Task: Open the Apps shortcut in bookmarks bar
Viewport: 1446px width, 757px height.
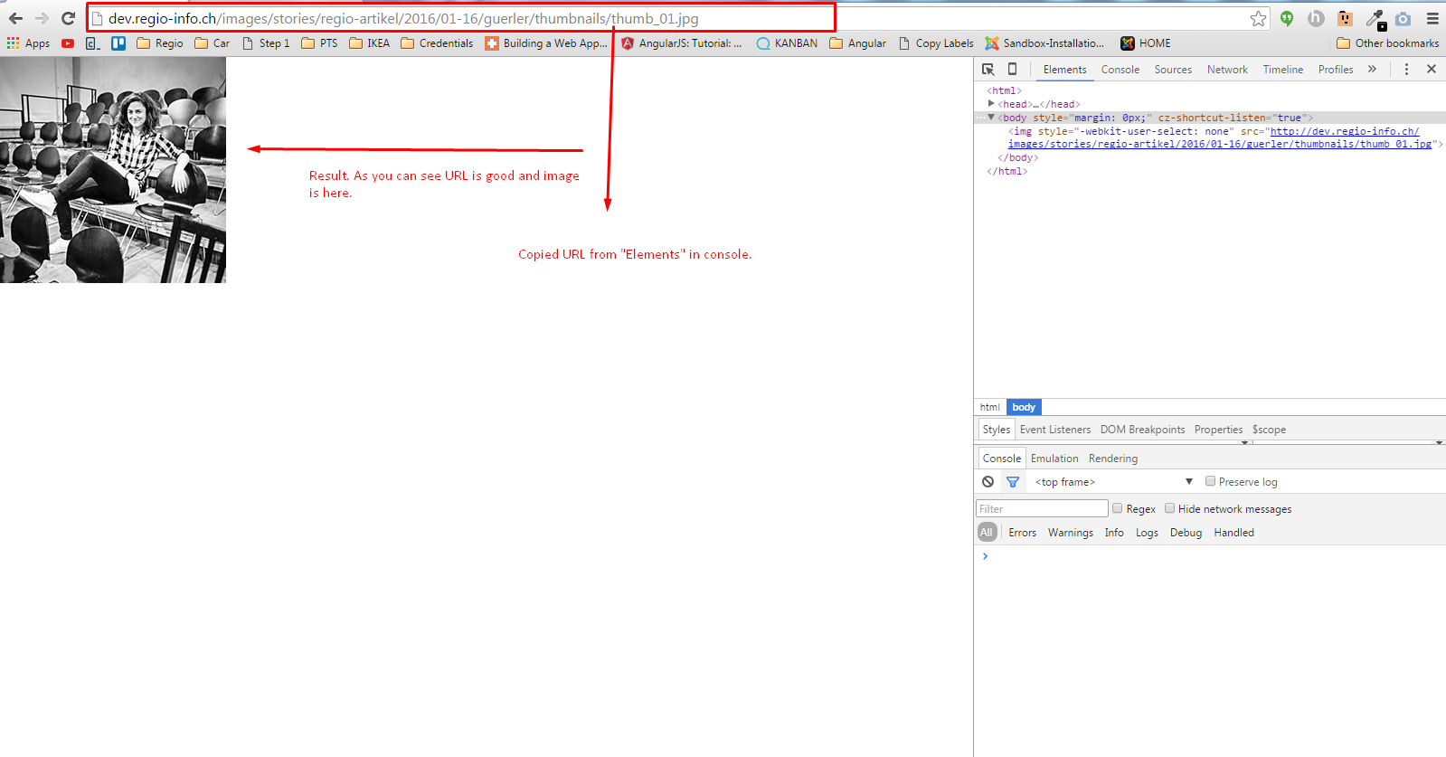Action: coord(28,43)
